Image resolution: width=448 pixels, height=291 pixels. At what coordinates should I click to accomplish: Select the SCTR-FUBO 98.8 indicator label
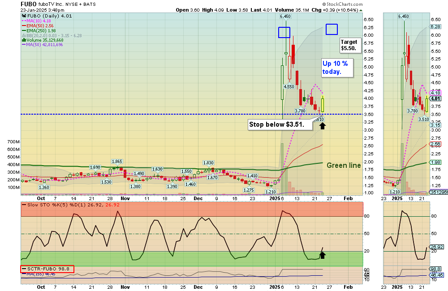(47, 269)
